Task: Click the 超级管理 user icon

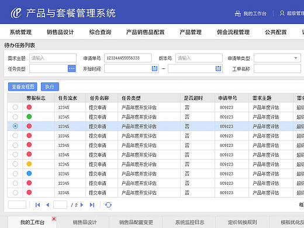Action: (x=282, y=13)
